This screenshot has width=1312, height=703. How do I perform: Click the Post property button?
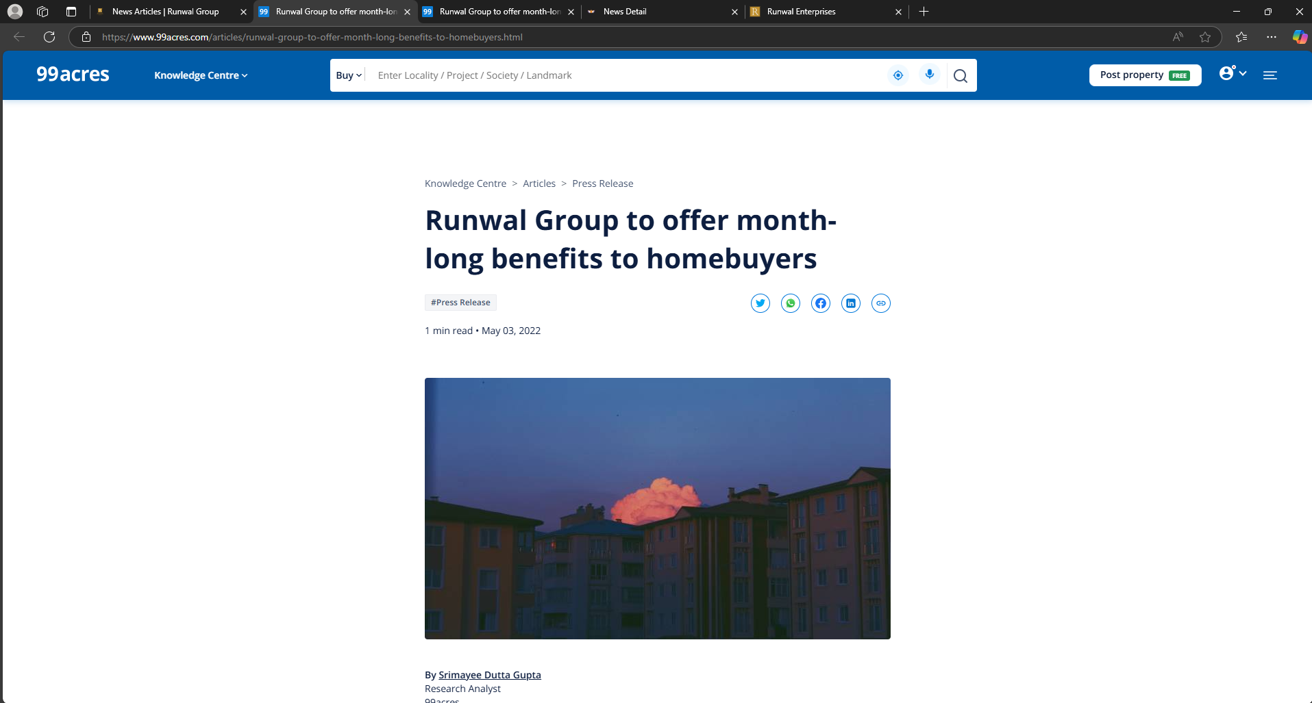tap(1144, 75)
